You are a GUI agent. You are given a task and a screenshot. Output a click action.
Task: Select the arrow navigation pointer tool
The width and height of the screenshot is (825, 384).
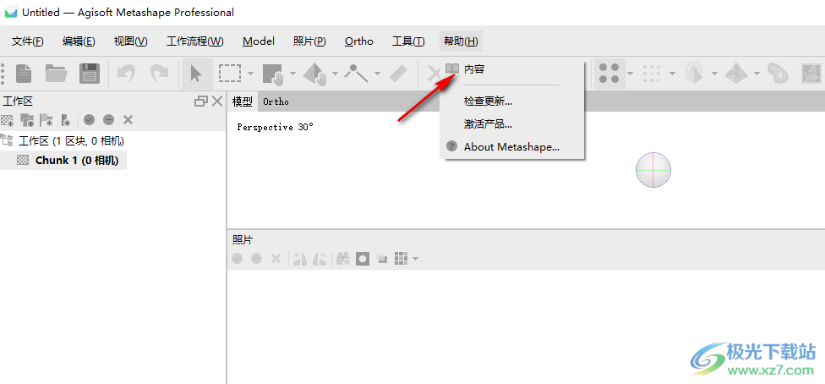click(x=196, y=74)
